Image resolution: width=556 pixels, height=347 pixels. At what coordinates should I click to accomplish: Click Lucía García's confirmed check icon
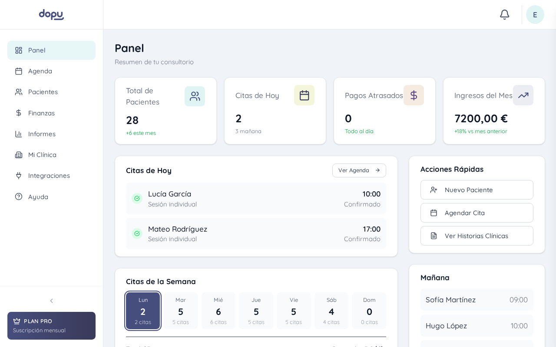tap(137, 199)
